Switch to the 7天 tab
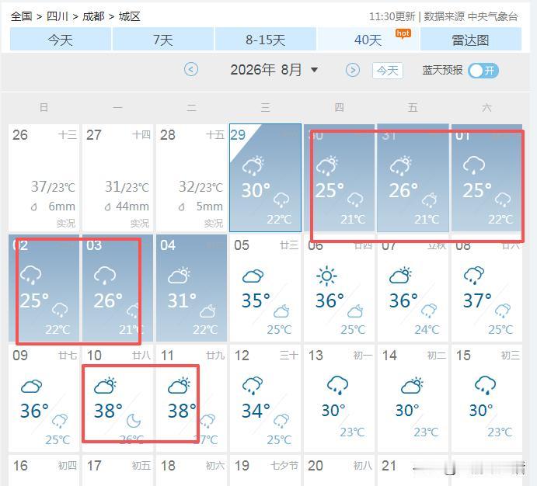The image size is (537, 486). 162,40
